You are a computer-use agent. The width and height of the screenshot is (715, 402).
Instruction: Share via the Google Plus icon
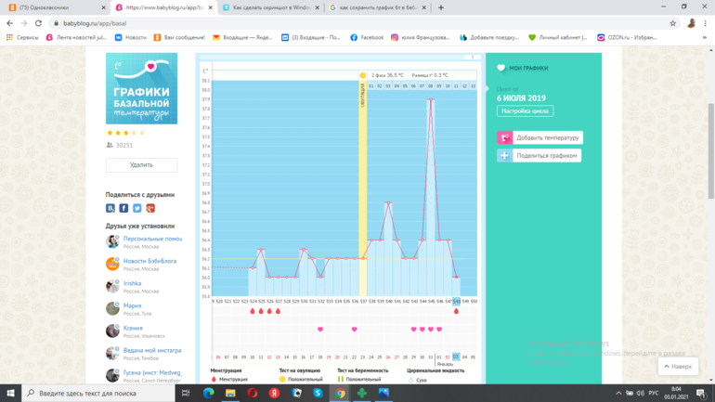149,209
